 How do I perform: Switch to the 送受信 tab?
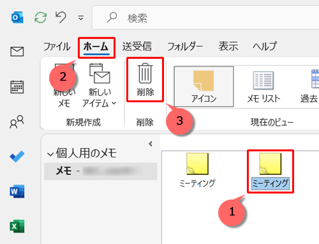[x=137, y=47]
